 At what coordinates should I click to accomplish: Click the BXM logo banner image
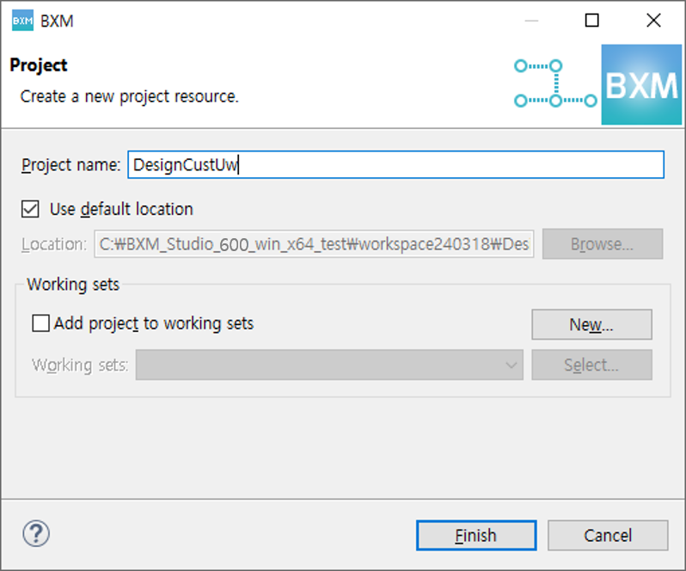640,85
